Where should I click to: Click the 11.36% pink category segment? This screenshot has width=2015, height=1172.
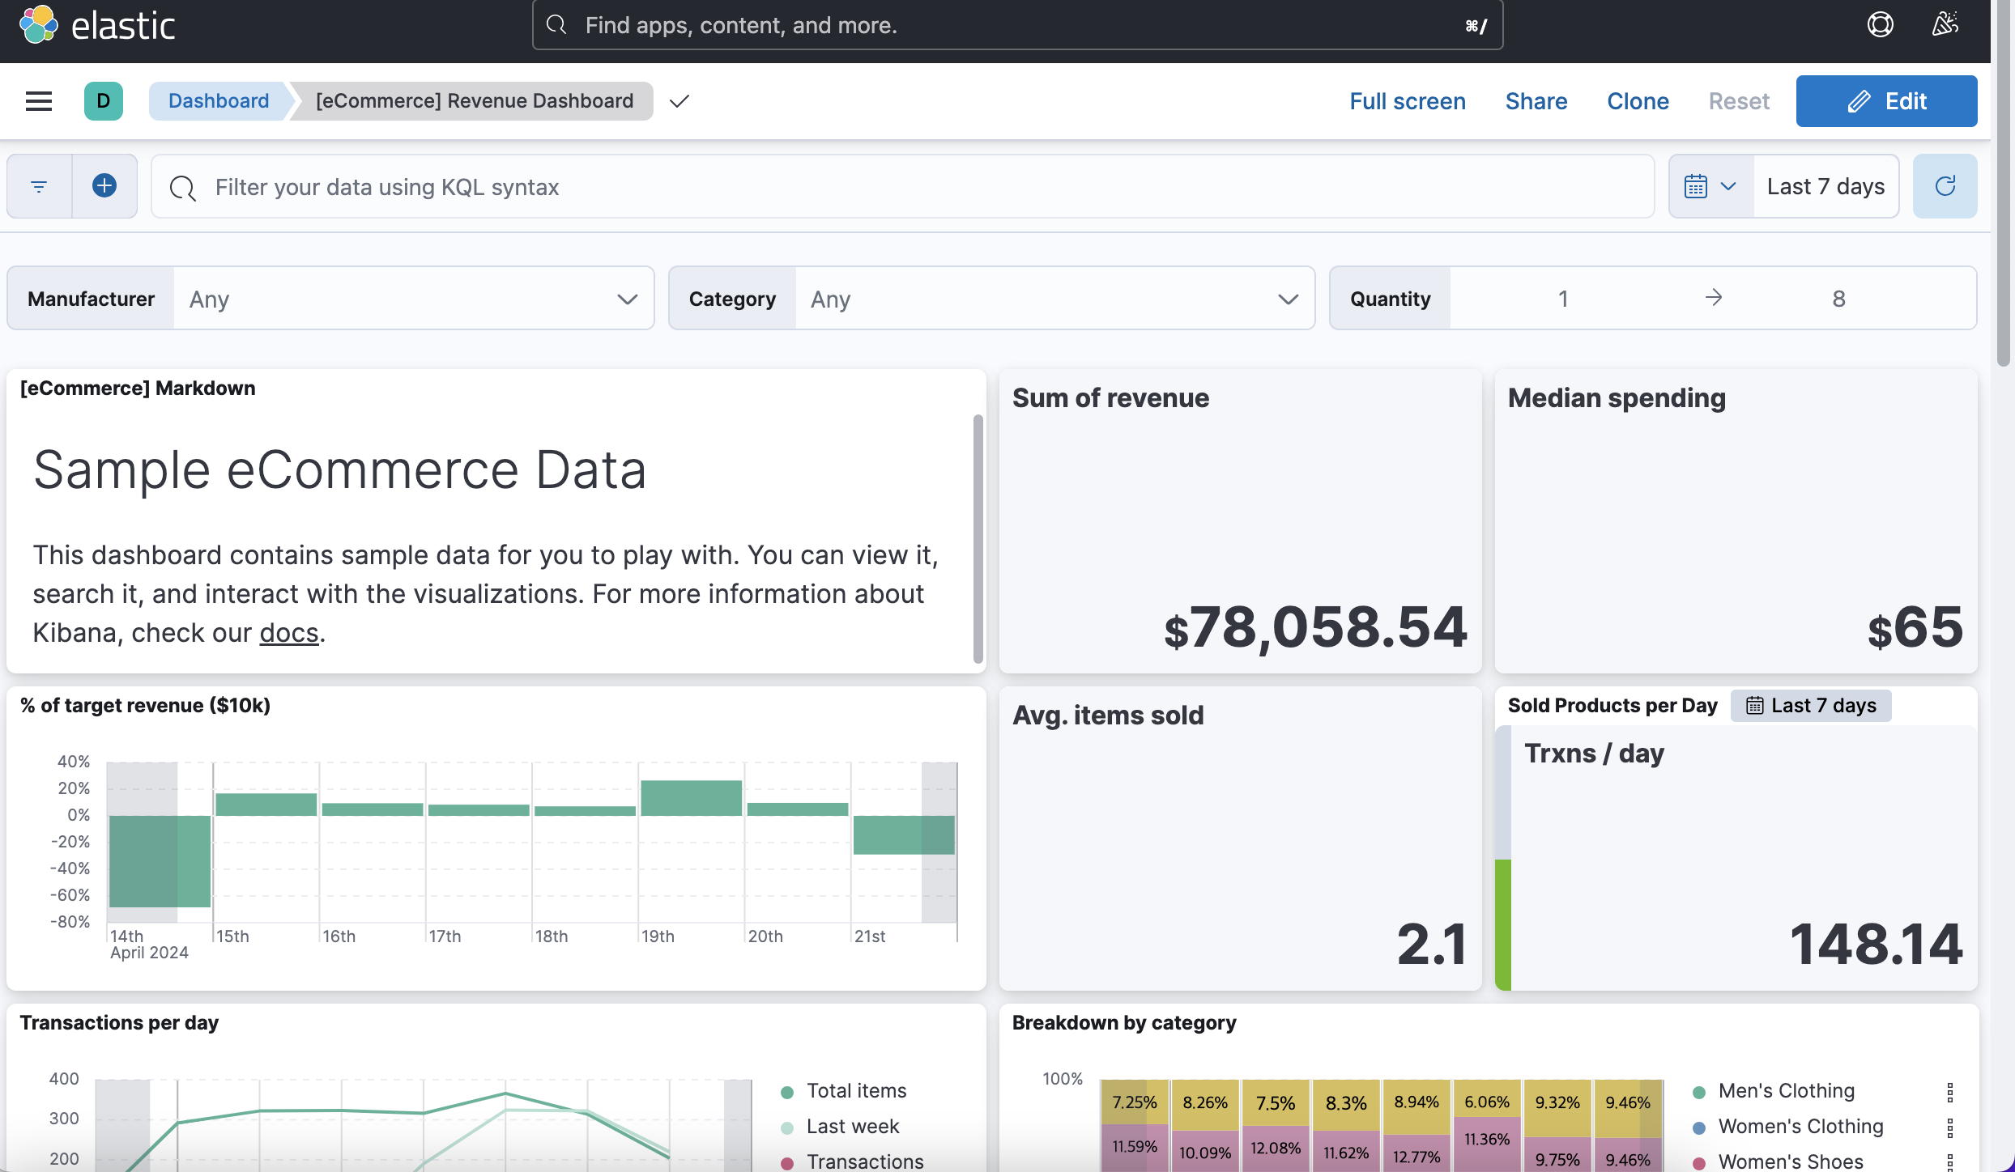[x=1487, y=1144]
